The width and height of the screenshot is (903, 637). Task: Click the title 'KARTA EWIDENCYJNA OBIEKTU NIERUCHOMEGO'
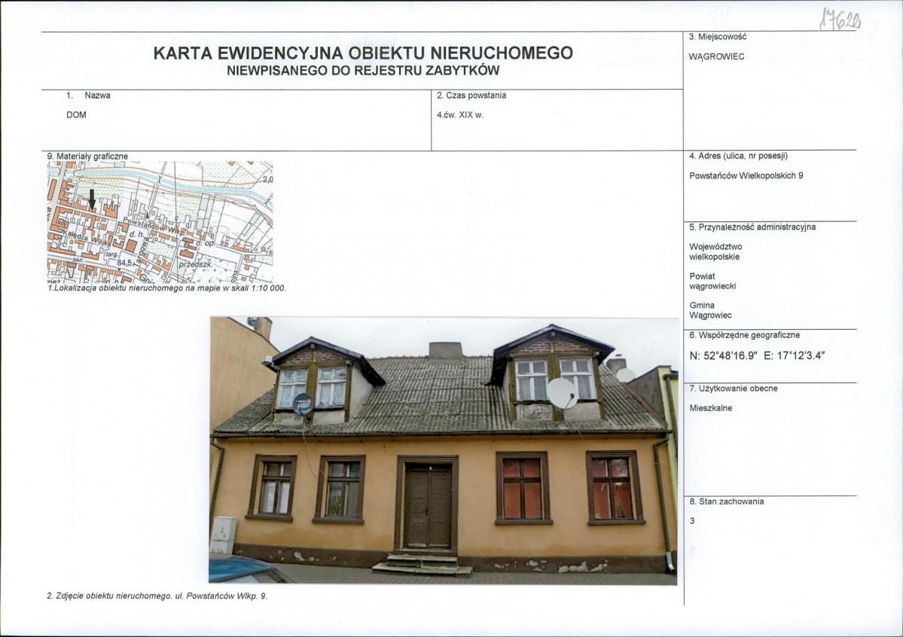tap(363, 53)
